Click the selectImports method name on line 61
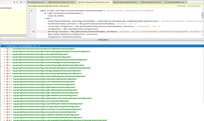Screen dimensions: 204x121 pyautogui.click(x=61, y=11)
